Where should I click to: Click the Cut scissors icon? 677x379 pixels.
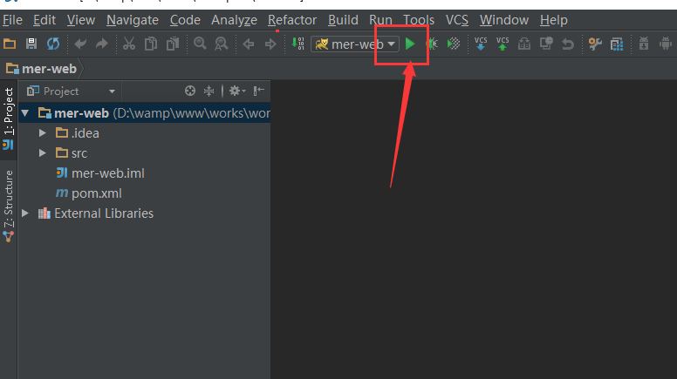pyautogui.click(x=129, y=44)
